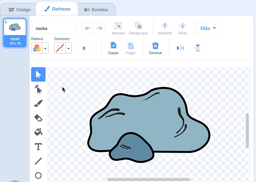Select the arrow Select tool
The image size is (256, 182).
(x=38, y=74)
